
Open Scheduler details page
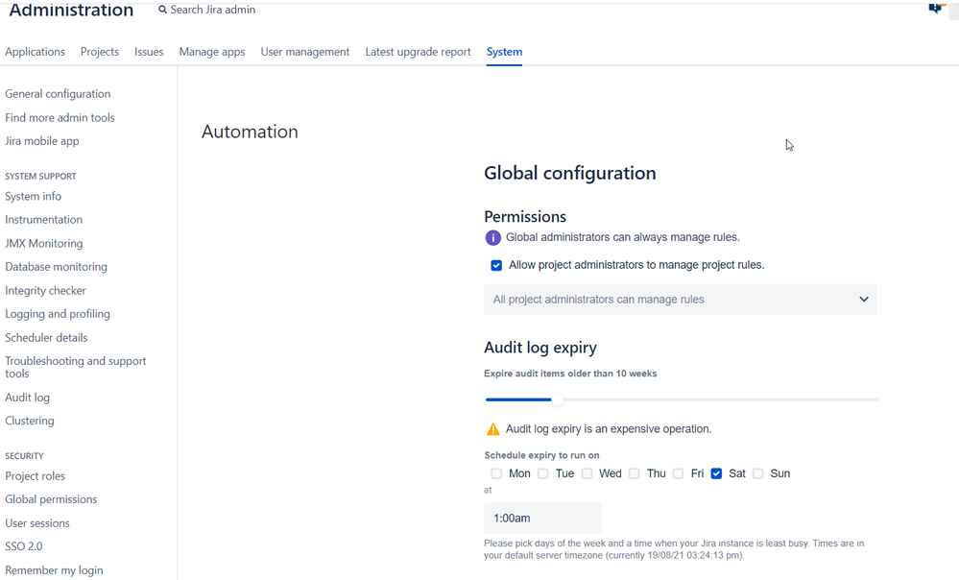point(46,338)
